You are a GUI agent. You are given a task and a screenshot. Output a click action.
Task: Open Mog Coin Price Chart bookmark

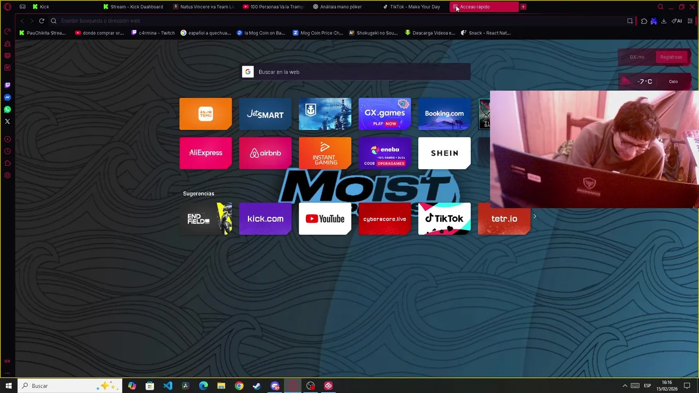coord(318,33)
